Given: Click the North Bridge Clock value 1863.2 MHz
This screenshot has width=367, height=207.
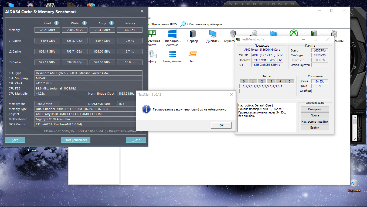Looking at the screenshot, I should pos(127,94).
